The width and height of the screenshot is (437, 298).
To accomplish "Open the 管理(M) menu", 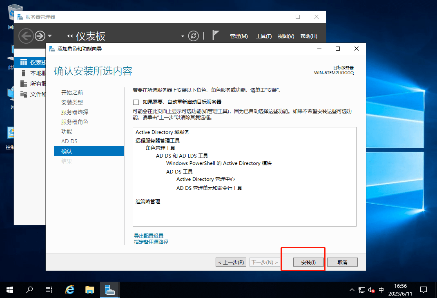I will click(239, 36).
